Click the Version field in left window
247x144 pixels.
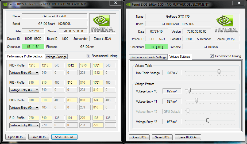pyautogui.click(x=73, y=31)
